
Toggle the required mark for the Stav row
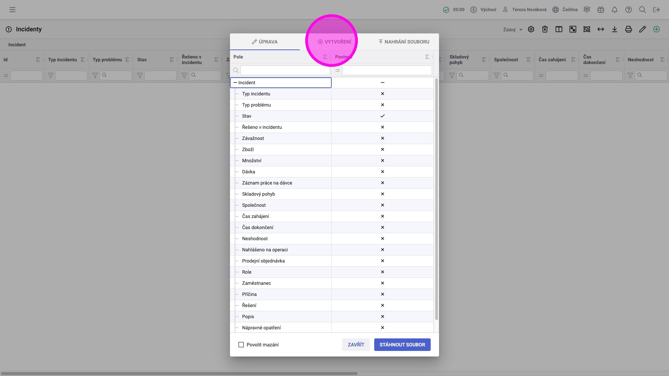point(382,116)
